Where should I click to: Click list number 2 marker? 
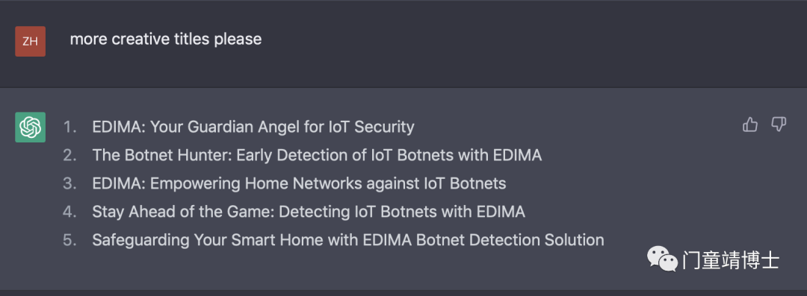70,155
